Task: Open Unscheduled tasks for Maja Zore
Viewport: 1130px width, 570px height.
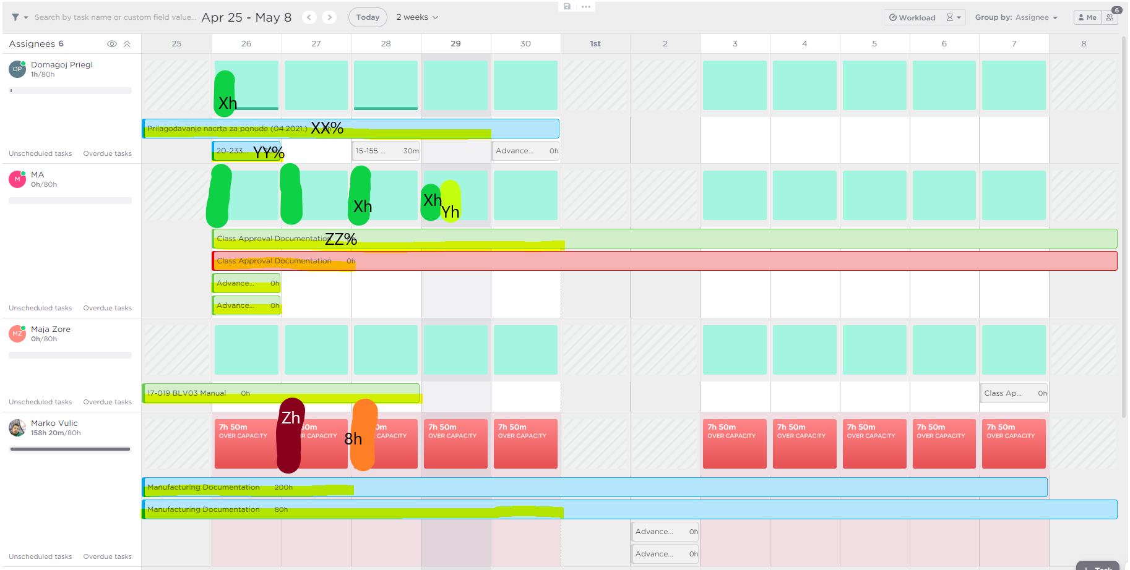Action: (x=40, y=402)
